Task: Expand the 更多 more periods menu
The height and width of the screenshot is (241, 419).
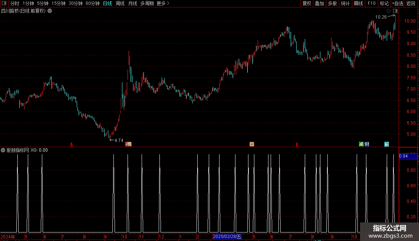Action: [163, 3]
